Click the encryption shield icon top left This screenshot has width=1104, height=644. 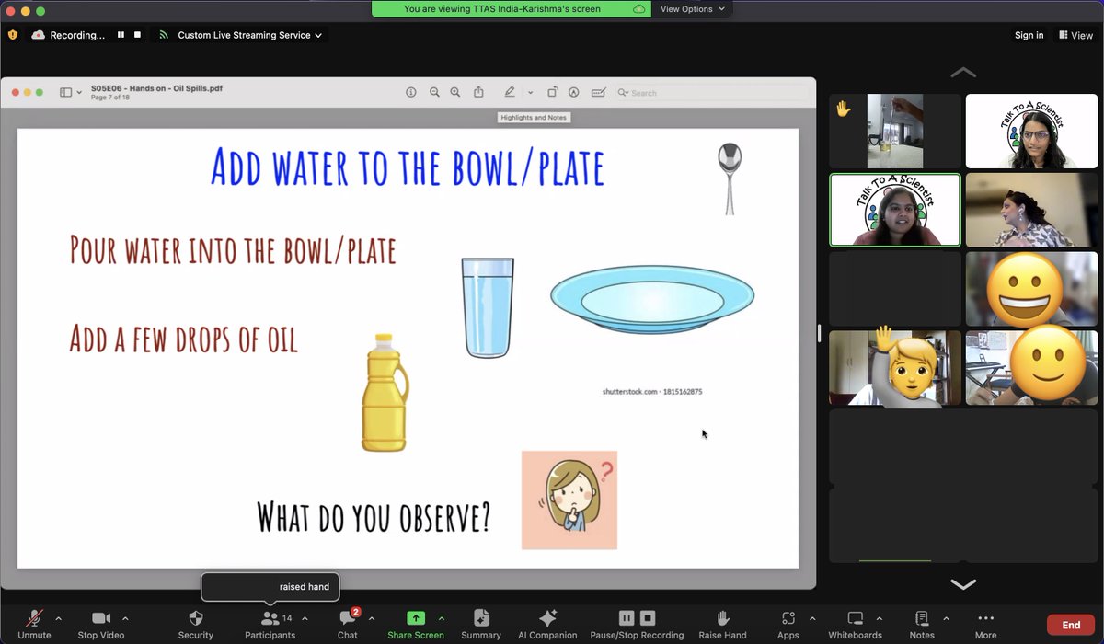click(x=13, y=35)
